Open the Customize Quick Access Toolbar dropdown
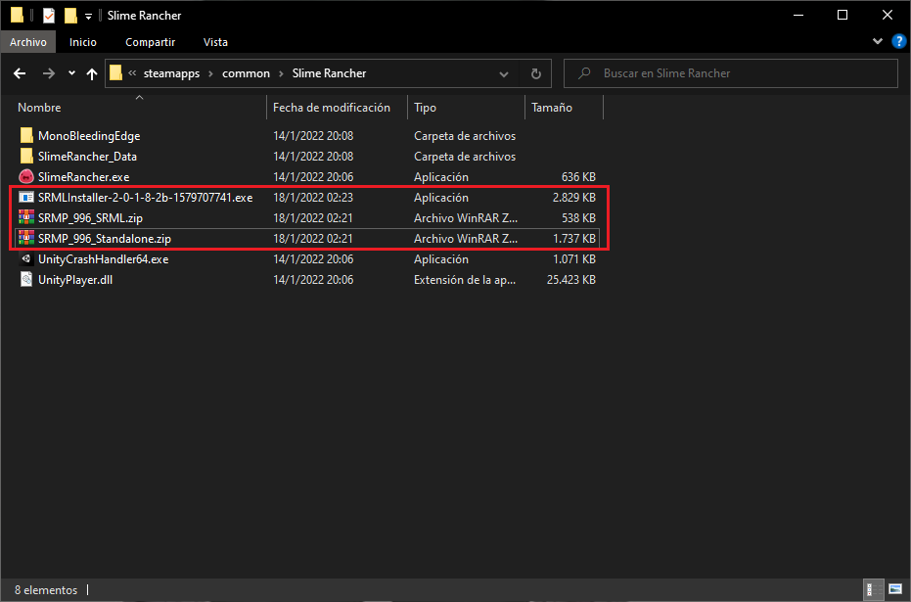The image size is (911, 602). [x=88, y=17]
